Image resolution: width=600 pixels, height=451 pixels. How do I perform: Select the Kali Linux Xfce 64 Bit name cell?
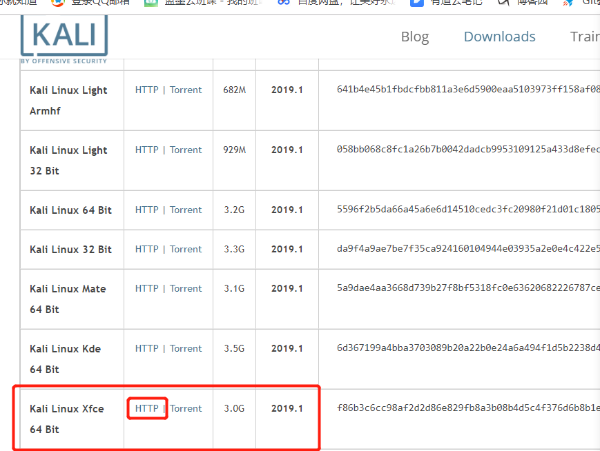click(x=72, y=419)
